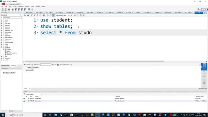
Task: Switch to the SQL File 10 tab
Action: click(x=29, y=12)
